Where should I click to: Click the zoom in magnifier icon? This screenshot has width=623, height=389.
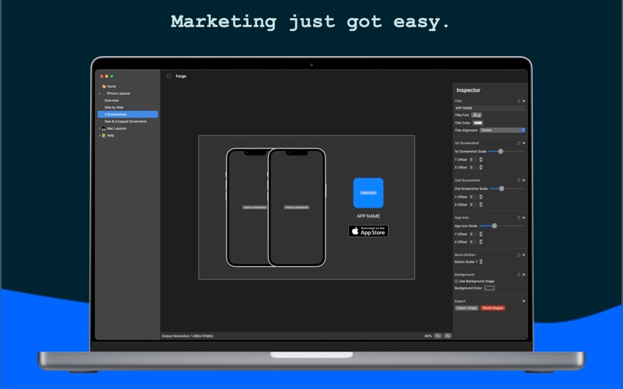447,335
